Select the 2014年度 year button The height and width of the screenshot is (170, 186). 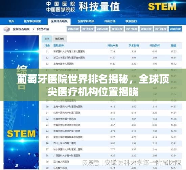[88, 29]
